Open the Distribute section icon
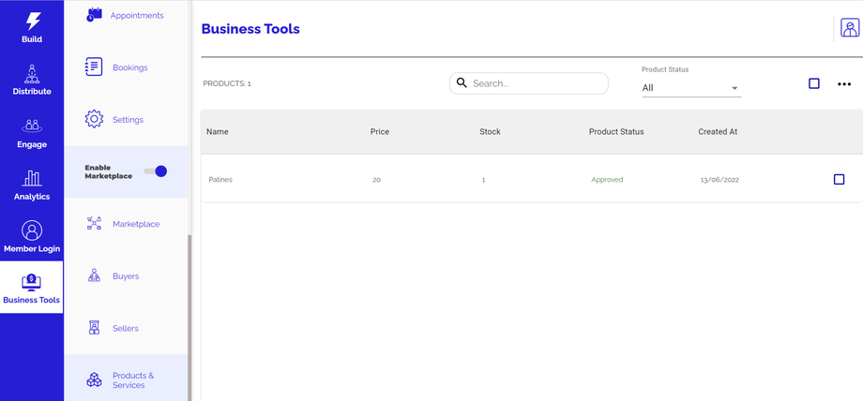 pyautogui.click(x=32, y=73)
